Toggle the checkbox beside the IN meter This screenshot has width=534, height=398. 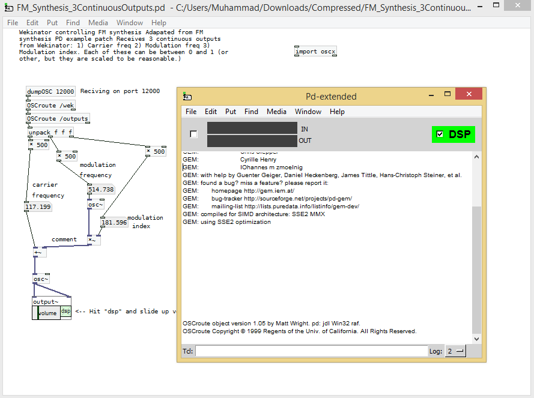tap(193, 134)
